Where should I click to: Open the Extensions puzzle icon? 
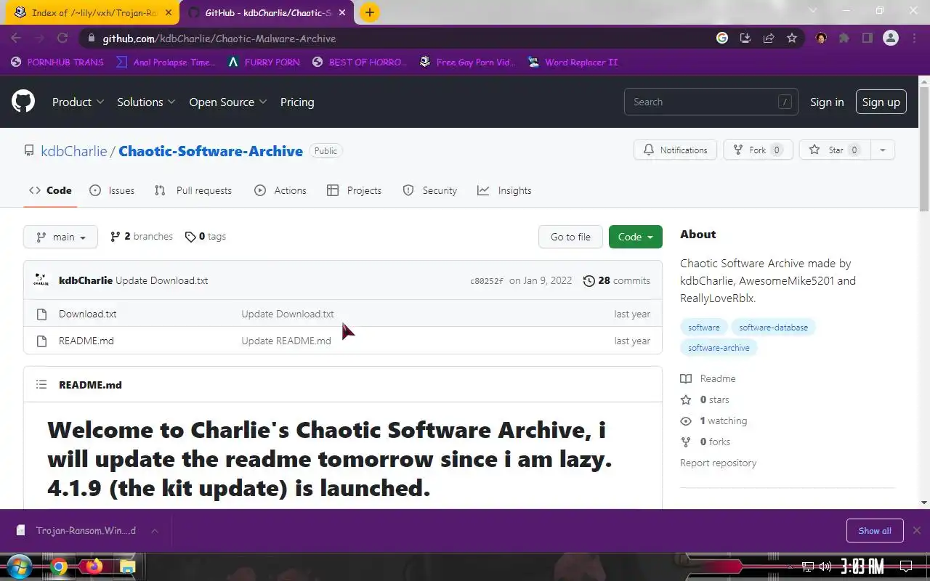pyautogui.click(x=844, y=38)
